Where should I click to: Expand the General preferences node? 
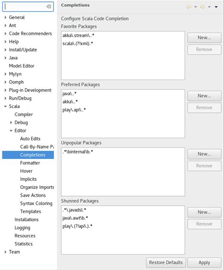click(5, 17)
